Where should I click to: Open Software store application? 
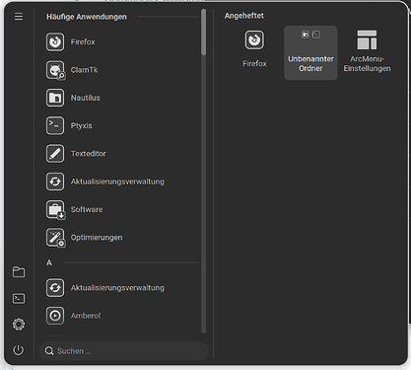point(120,209)
